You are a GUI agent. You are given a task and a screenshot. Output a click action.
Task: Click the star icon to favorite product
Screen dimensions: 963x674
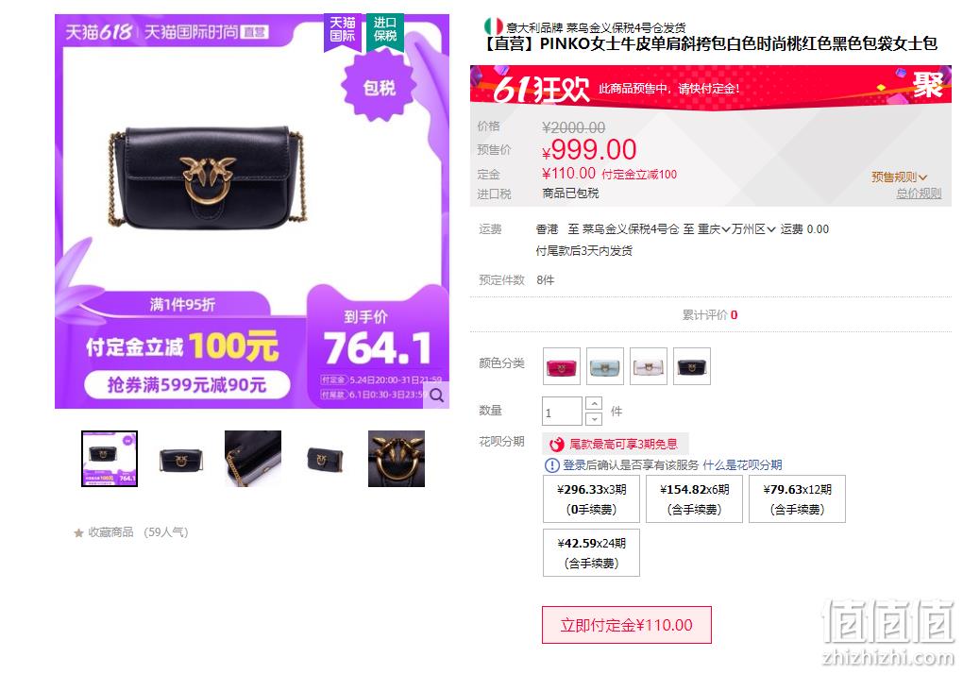tap(78, 532)
